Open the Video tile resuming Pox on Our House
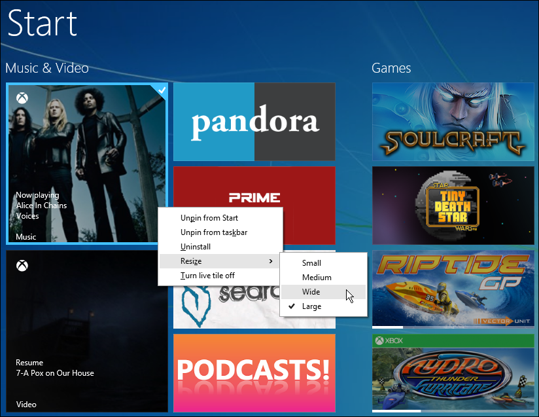Screen dimensions: 539x417 (x=87, y=331)
